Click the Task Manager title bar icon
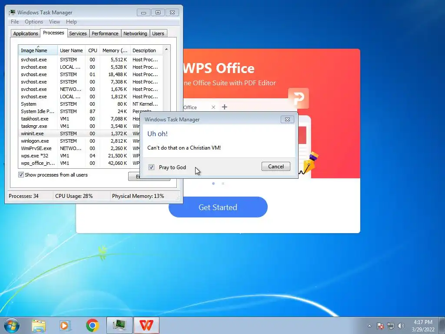The width and height of the screenshot is (445, 334). point(12,13)
